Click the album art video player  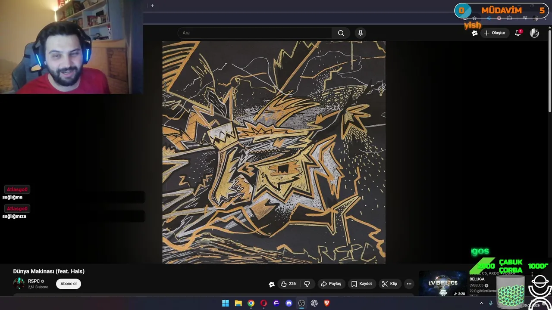click(274, 152)
